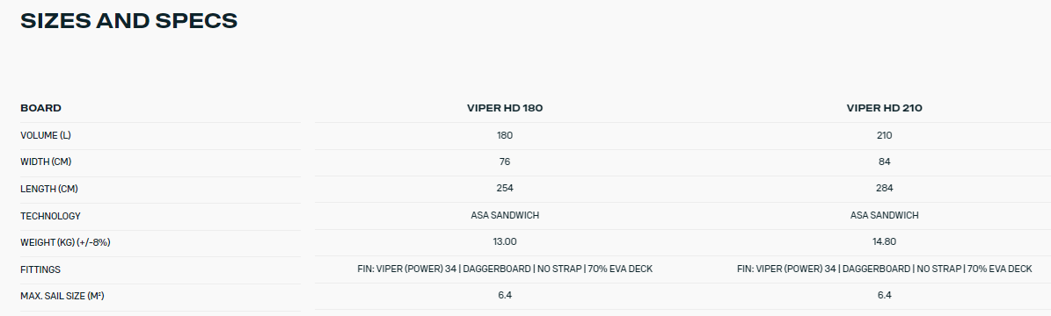Click the 210 volume value
This screenshot has height=316, width=1051.
884,135
